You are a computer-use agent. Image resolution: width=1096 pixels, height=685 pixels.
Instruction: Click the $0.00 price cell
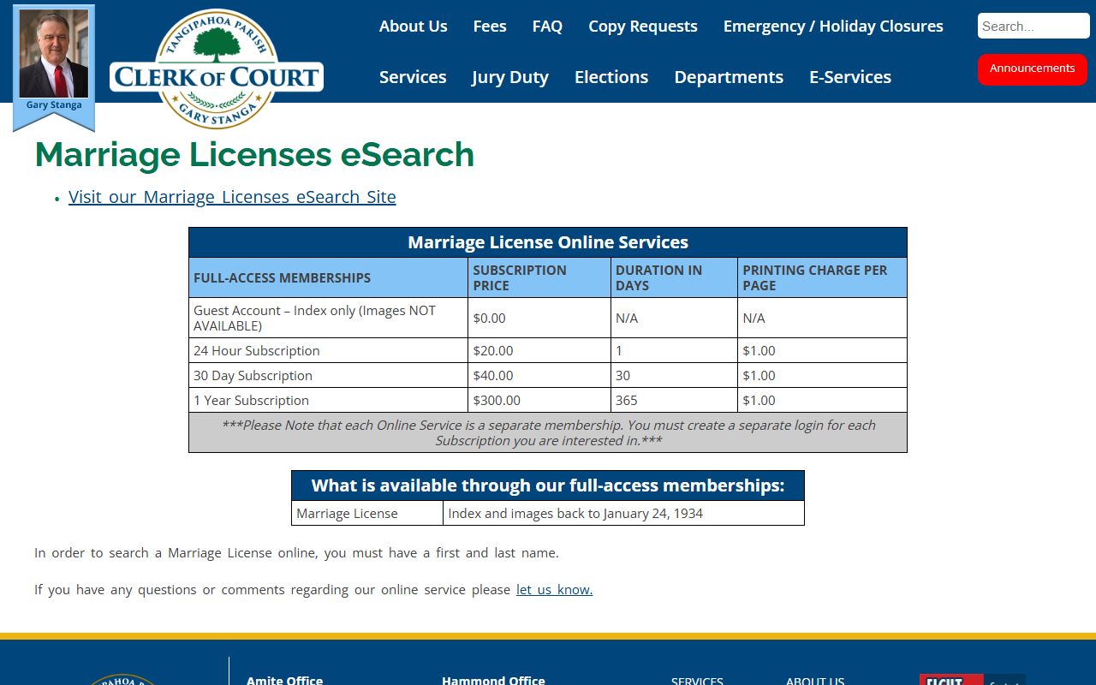coord(539,318)
